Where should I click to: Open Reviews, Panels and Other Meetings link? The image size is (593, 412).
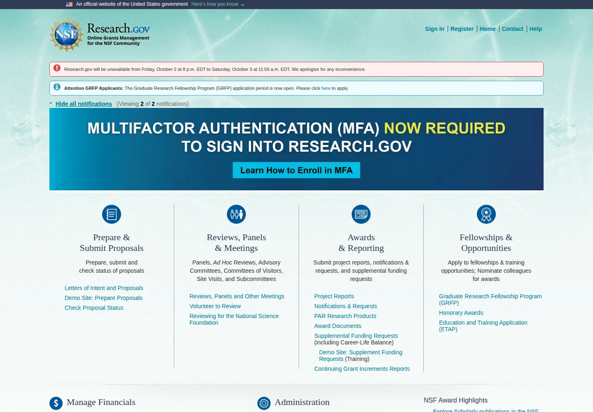pos(237,296)
